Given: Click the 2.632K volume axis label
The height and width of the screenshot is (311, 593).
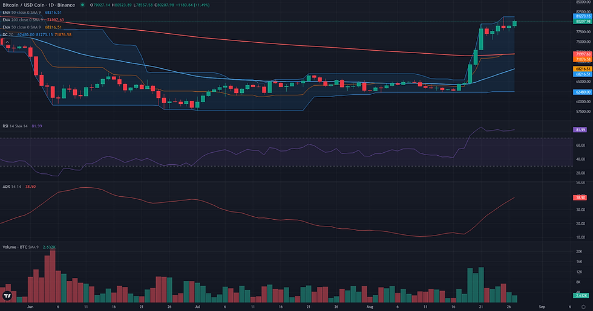Looking at the screenshot, I should (582, 295).
